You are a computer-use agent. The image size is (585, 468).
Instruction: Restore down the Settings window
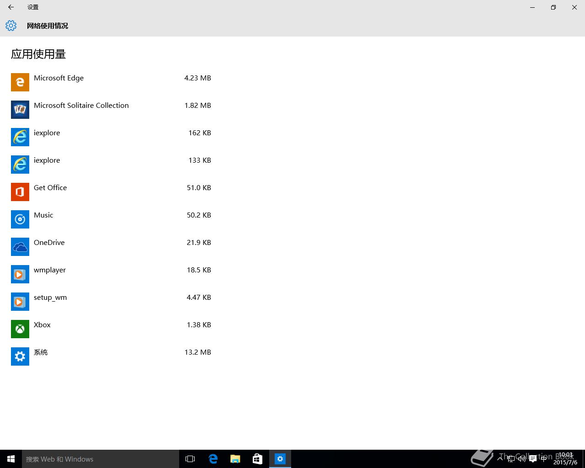(553, 7)
